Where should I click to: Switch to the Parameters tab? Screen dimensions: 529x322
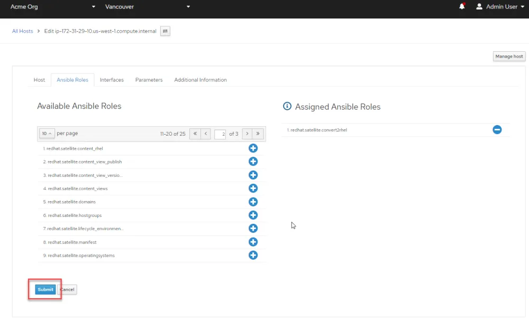click(149, 80)
